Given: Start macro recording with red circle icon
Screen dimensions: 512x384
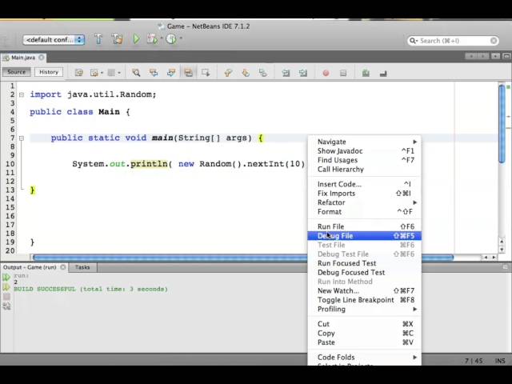Looking at the screenshot, I should pyautogui.click(x=326, y=73).
